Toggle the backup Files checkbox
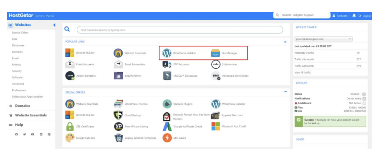Image resolution: width=382 pixels, height=158 pixels. coord(296,107)
